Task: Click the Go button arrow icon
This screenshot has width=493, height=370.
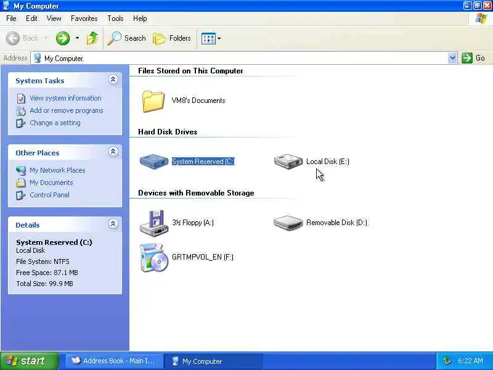Action: click(x=467, y=58)
